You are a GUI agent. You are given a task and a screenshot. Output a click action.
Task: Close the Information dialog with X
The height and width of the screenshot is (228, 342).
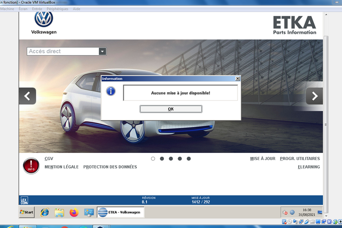pyautogui.click(x=238, y=78)
